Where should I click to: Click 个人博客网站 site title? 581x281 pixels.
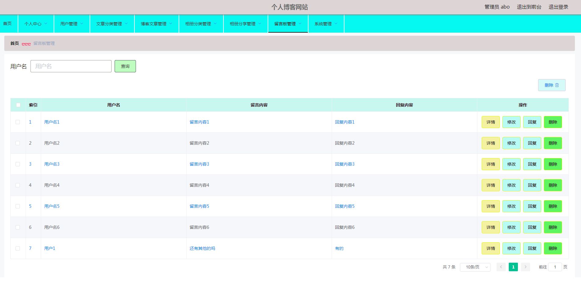click(290, 7)
